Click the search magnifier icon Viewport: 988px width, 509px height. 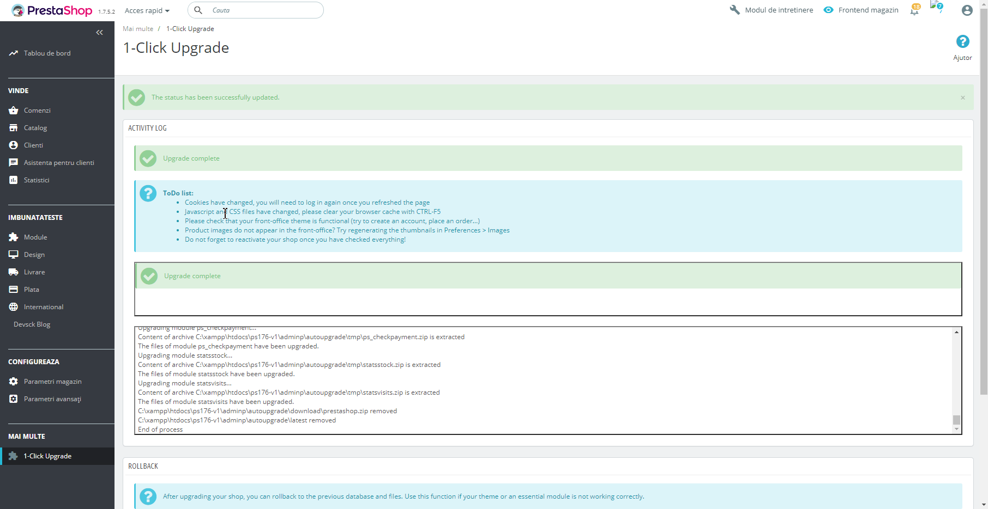tap(198, 10)
